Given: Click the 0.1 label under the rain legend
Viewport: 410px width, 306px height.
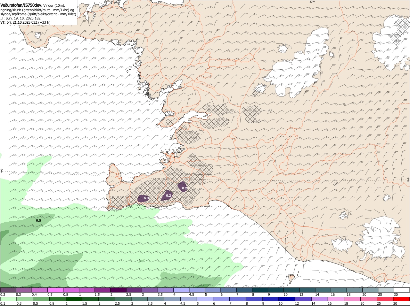Looking at the screenshot, I should click(x=3, y=303).
